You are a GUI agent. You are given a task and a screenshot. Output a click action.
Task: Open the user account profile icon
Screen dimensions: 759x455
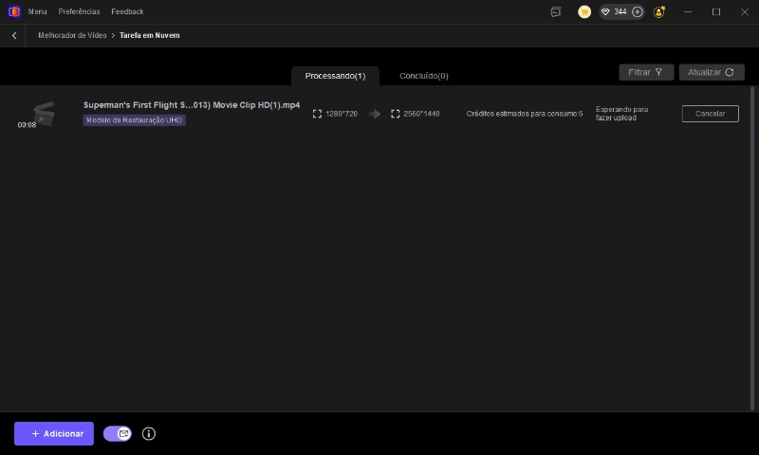pyautogui.click(x=659, y=12)
